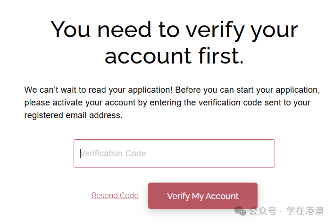Focus the Verification Code input field
Screen dimensions: 334x224
(x=174, y=153)
